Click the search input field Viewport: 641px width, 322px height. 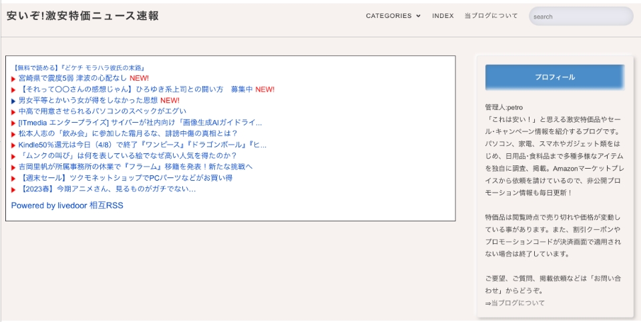(x=581, y=16)
